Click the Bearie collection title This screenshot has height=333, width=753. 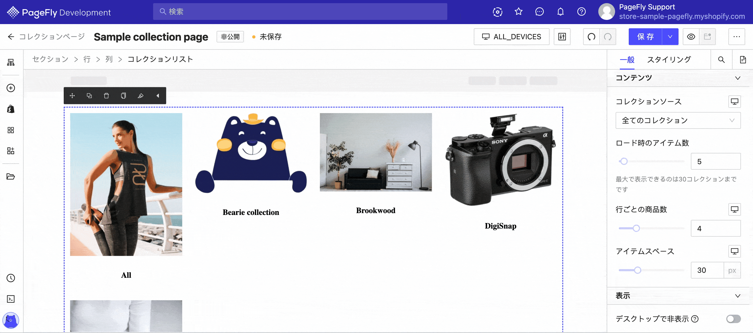point(251,212)
